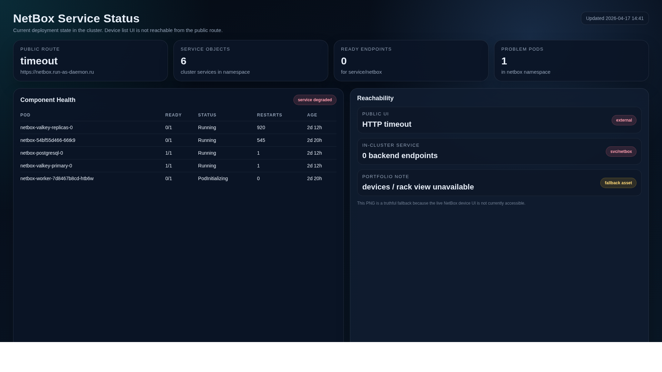
Task: Select the PROBLEM PODS count card
Action: pos(571,61)
